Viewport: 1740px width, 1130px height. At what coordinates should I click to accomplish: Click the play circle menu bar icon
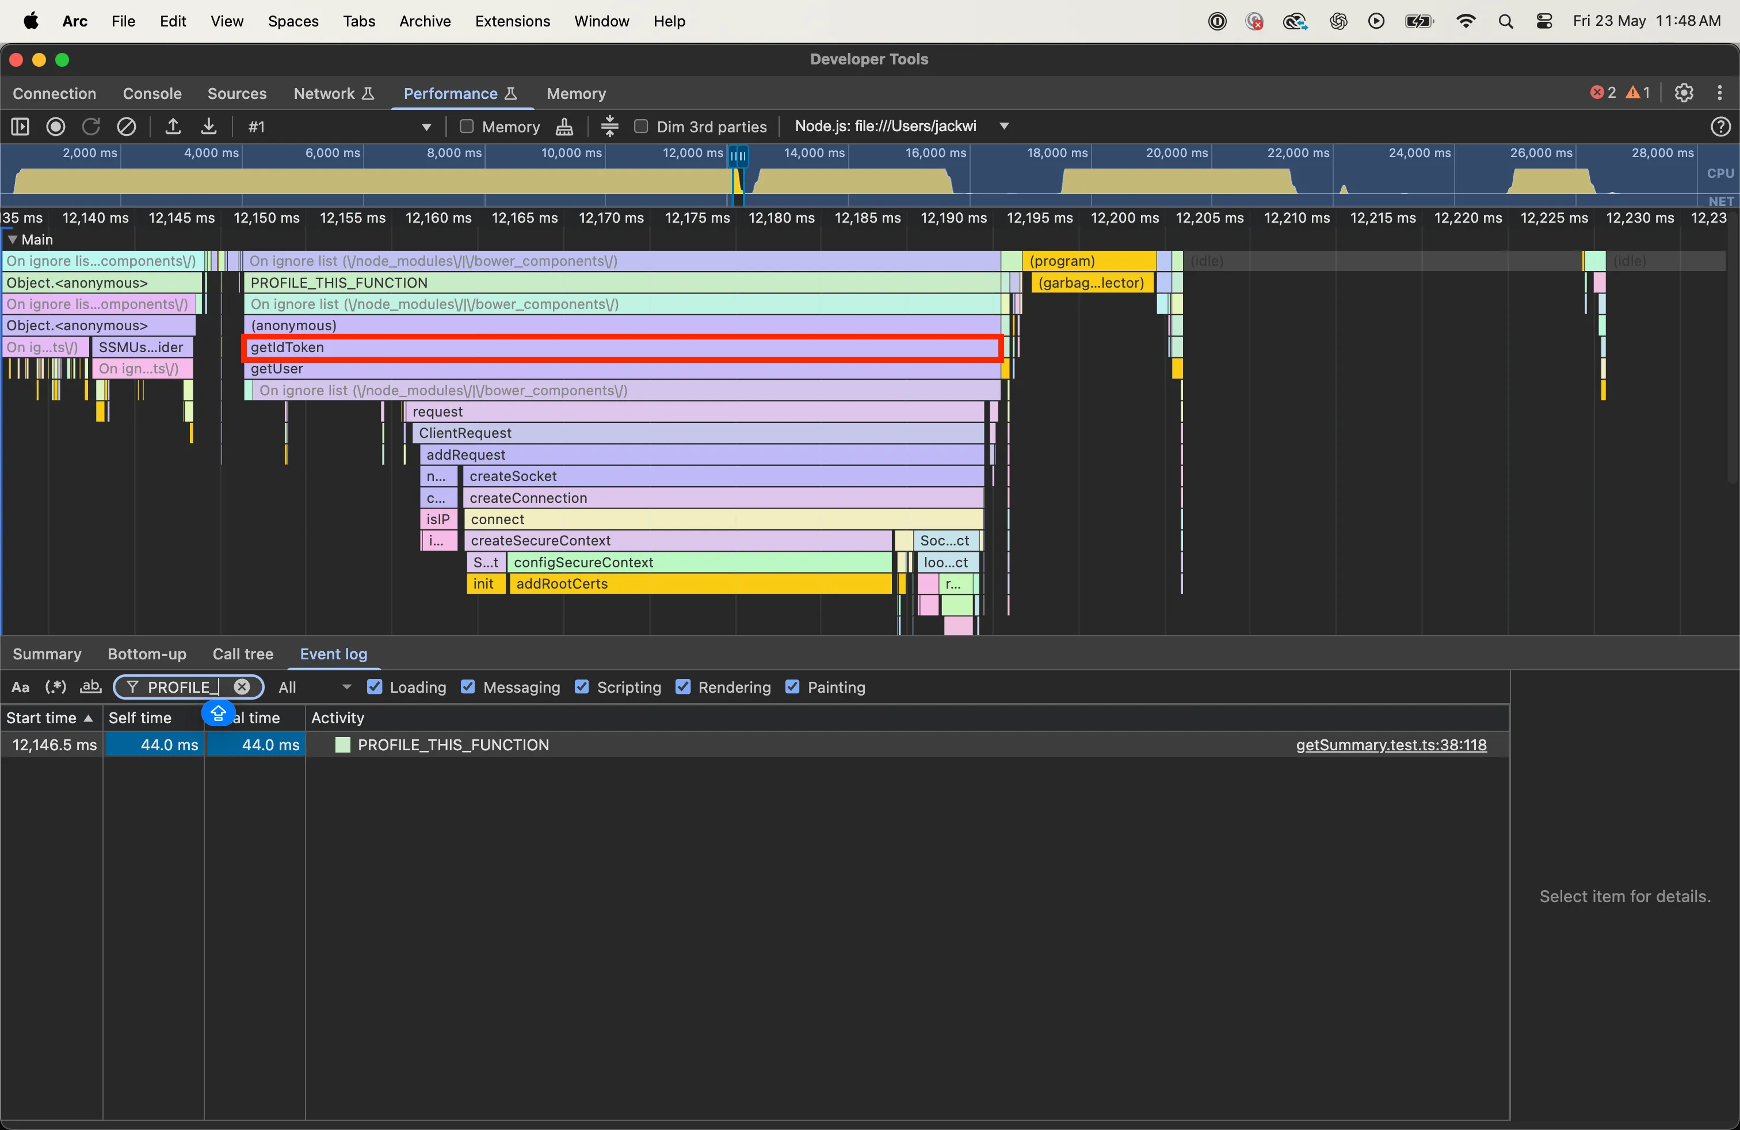1376,21
